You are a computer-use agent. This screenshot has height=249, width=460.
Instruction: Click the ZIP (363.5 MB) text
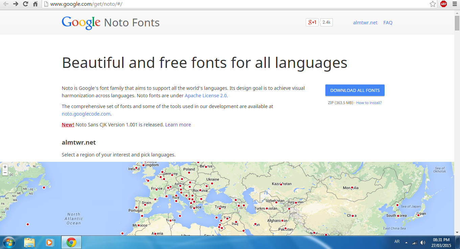pyautogui.click(x=341, y=103)
